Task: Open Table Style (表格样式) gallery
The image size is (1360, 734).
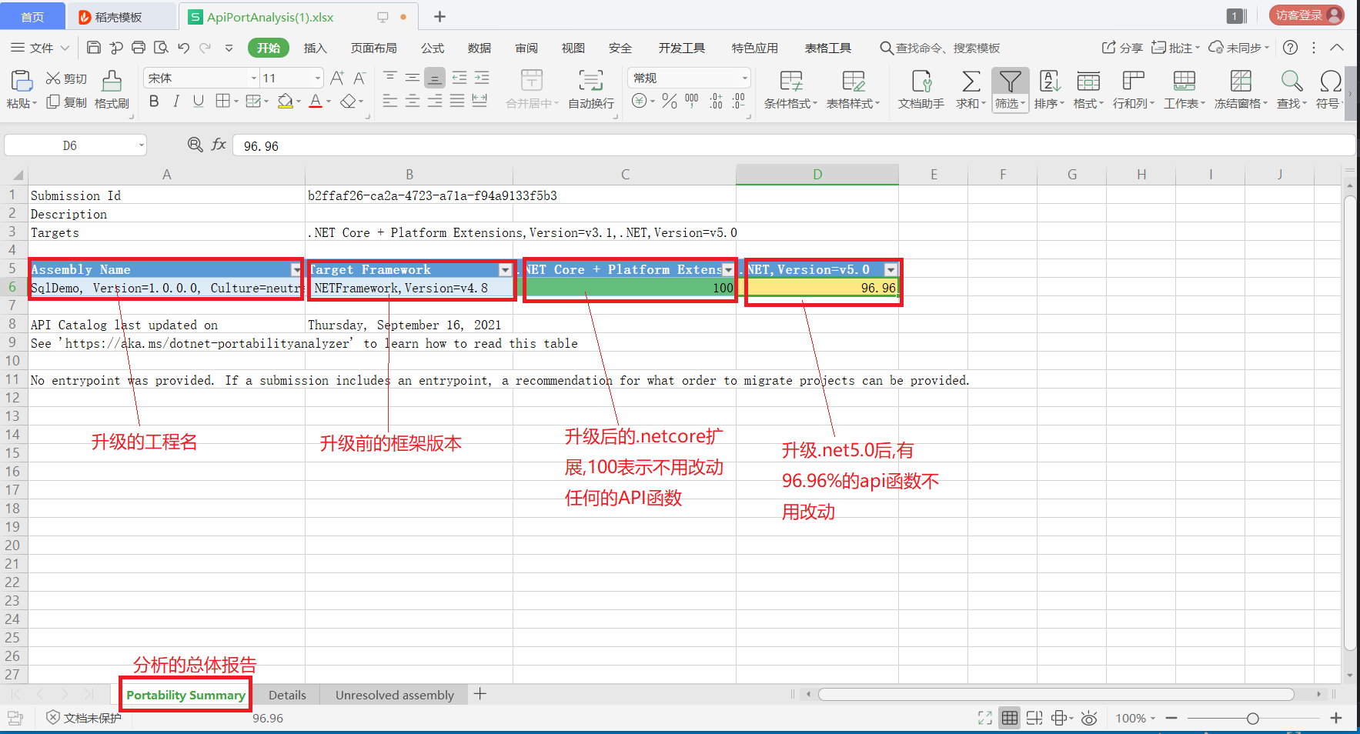Action: [853, 89]
